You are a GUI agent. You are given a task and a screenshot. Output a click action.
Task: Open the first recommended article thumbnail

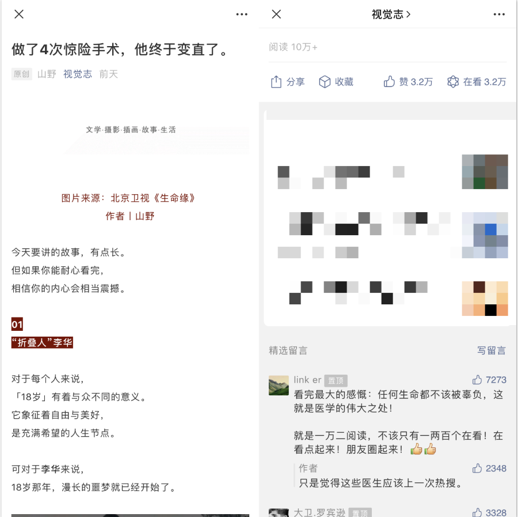485,172
